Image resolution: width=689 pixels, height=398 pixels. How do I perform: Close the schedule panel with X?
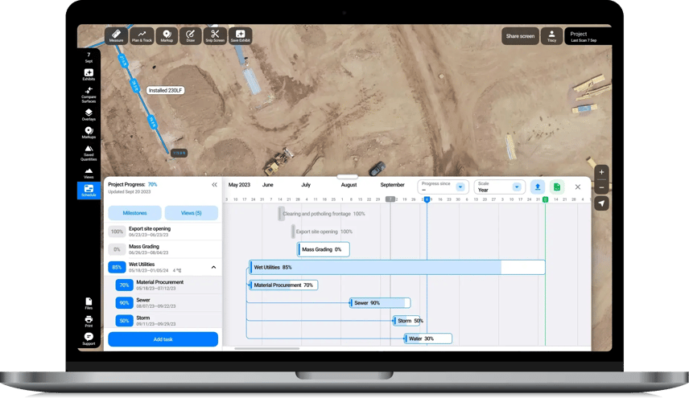578,187
